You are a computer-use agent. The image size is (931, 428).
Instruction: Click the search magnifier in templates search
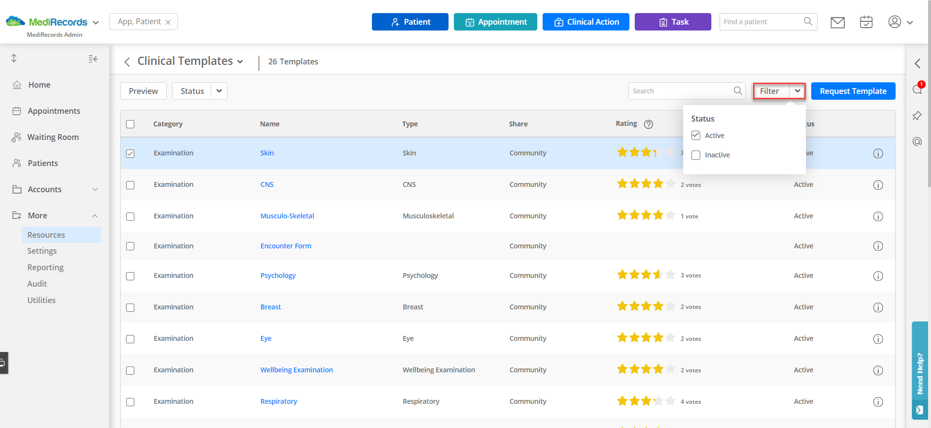pos(738,91)
